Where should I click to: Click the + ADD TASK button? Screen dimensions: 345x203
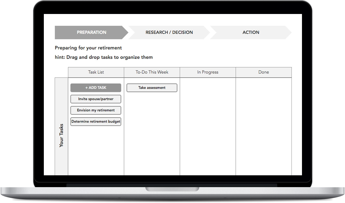(96, 88)
